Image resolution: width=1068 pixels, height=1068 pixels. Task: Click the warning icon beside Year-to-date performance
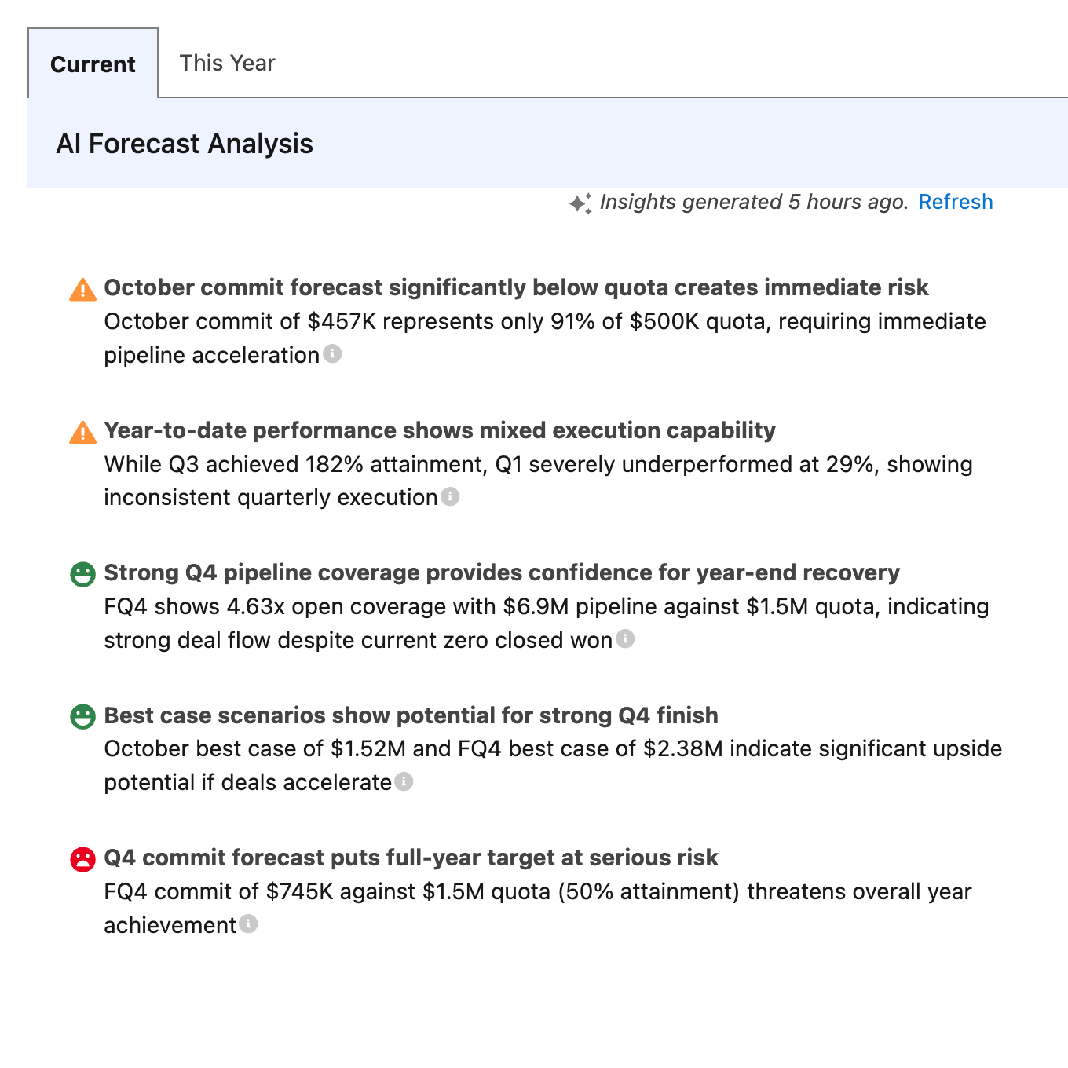(82, 432)
